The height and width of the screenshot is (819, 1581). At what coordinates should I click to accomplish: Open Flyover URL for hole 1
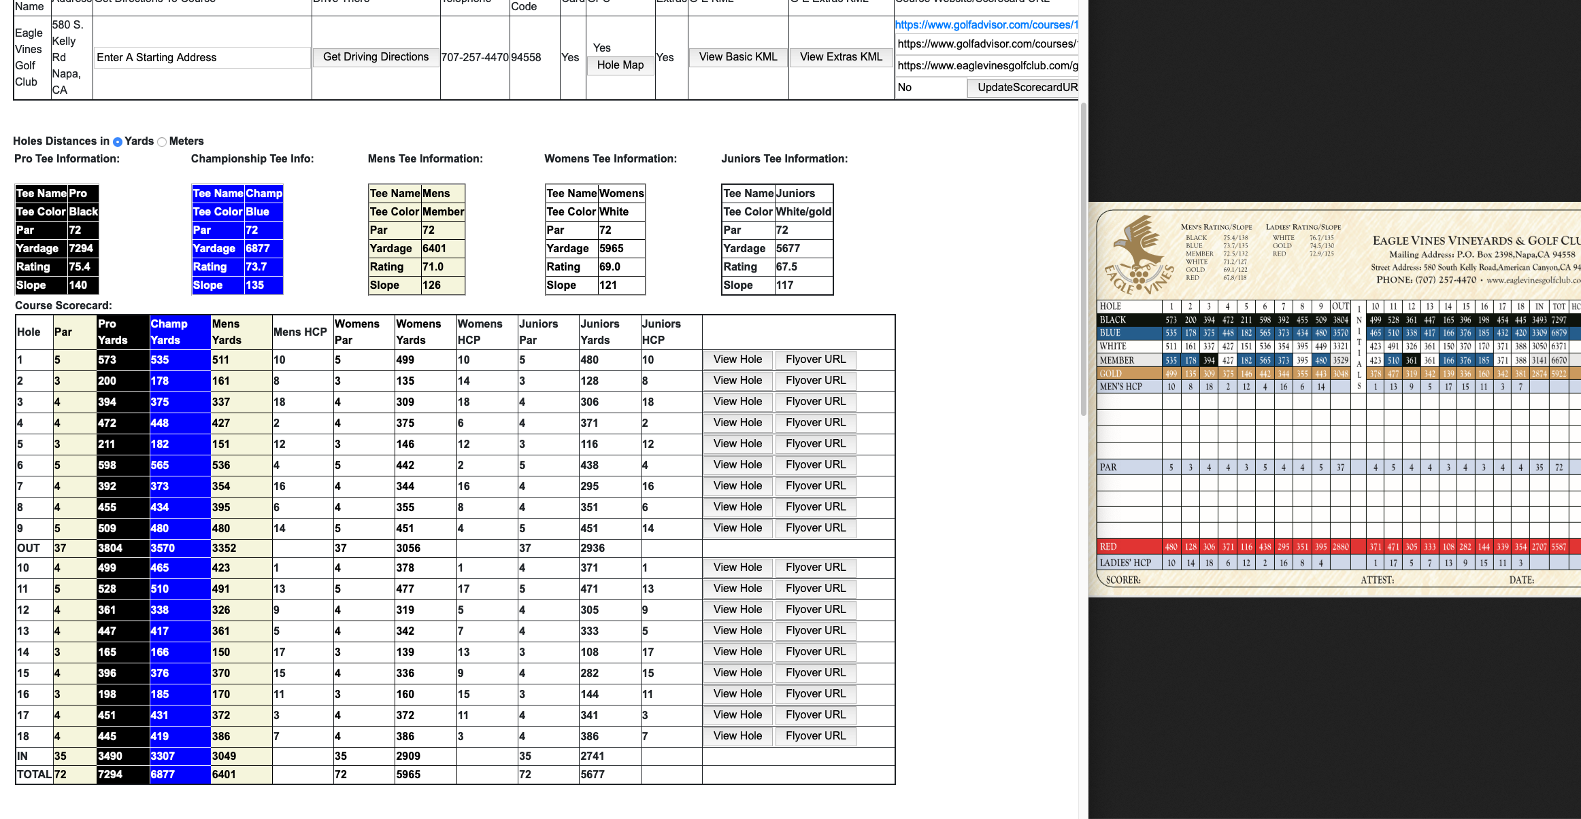tap(816, 360)
